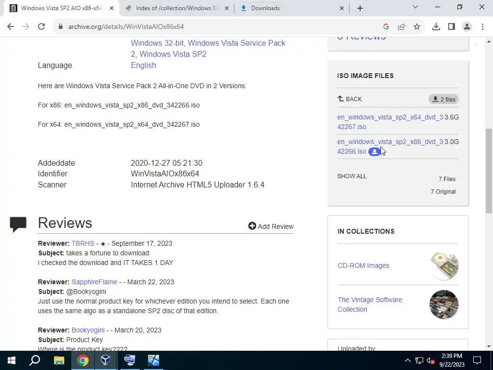Viewport: 493px width, 370px height.
Task: Close the Downloads tab
Action: point(342,8)
